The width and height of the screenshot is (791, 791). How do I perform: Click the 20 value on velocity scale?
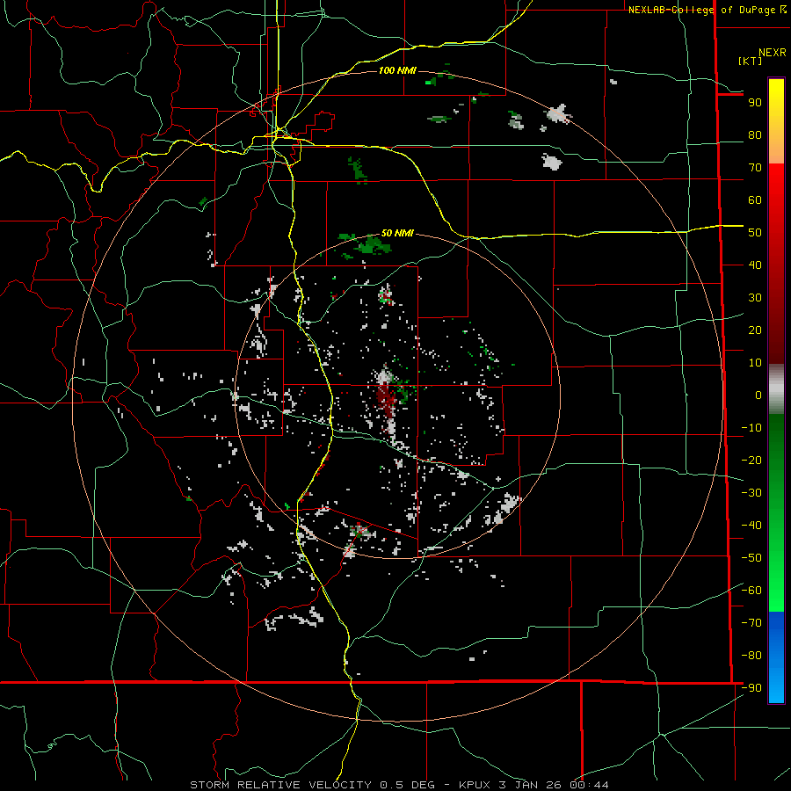pos(755,330)
